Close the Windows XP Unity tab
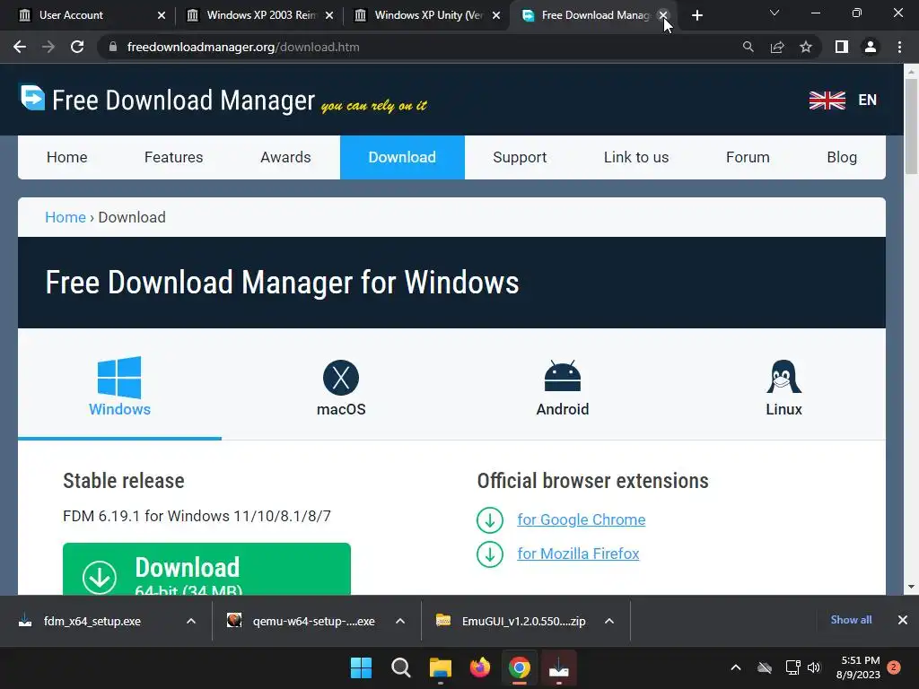 pos(495,15)
